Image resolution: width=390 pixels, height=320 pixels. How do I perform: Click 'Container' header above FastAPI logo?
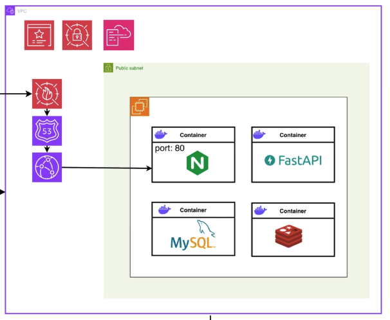[x=293, y=135]
